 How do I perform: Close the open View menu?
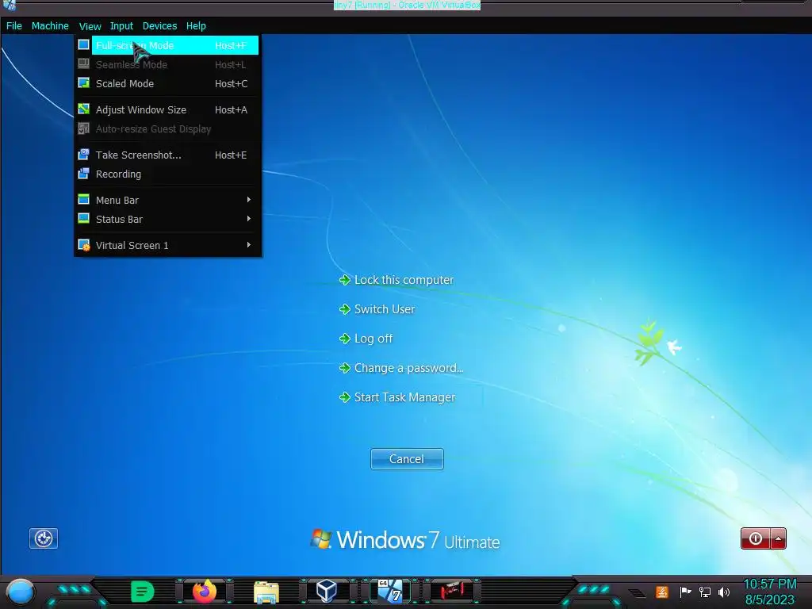click(90, 26)
